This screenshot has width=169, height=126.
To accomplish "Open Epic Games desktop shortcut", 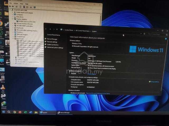I will [x=7, y=34].
